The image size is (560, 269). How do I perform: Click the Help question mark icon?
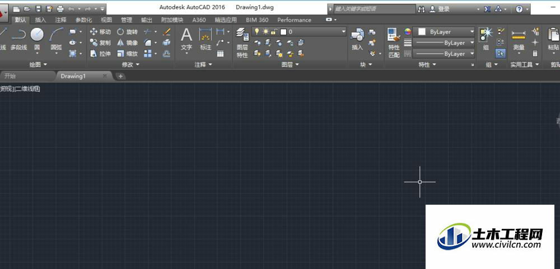519,9
